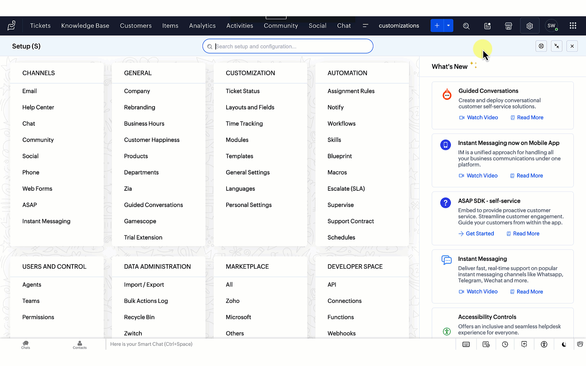The width and height of the screenshot is (586, 366).
Task: Click the setup gear icon
Action: [530, 26]
